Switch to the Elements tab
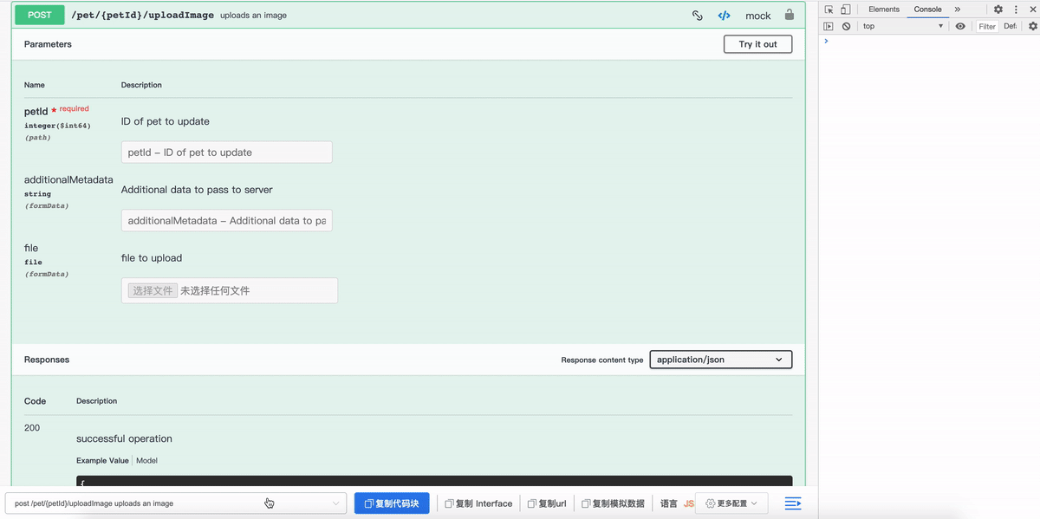Image resolution: width=1040 pixels, height=519 pixels. point(883,10)
